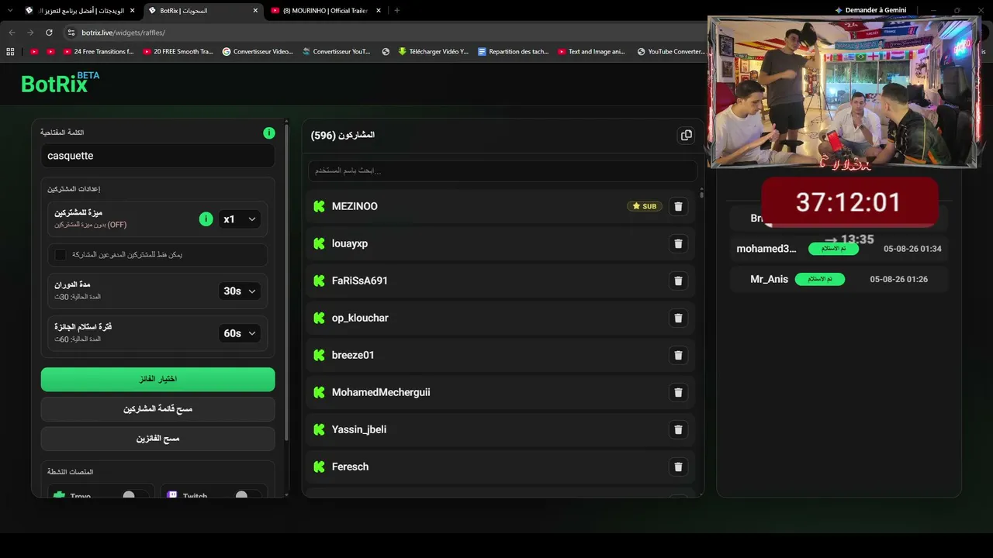The height and width of the screenshot is (558, 993).
Task: Open the tab search chevron at the tab strip's left end
Action: click(9, 11)
